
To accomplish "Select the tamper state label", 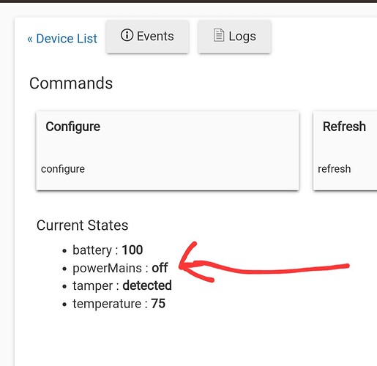I will click(x=93, y=285).
